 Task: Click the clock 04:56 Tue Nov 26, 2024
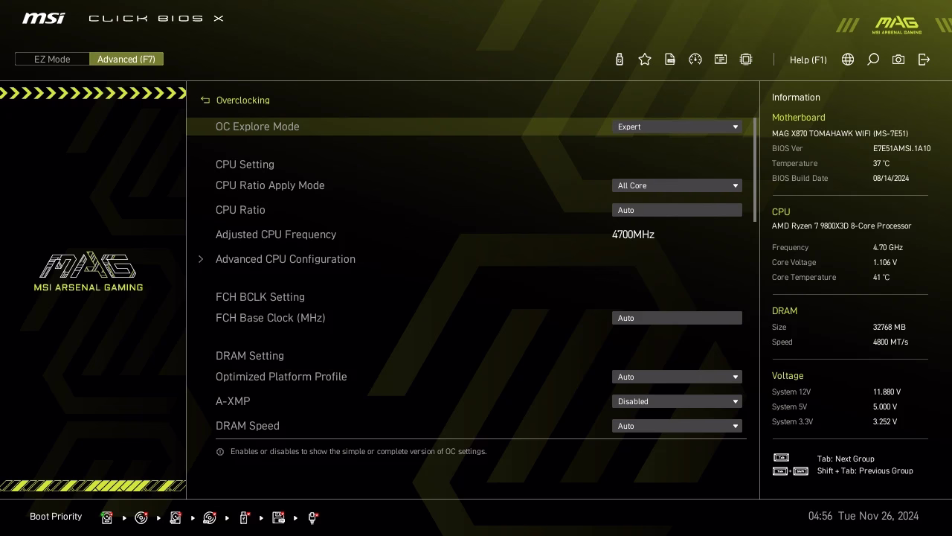pos(863,516)
